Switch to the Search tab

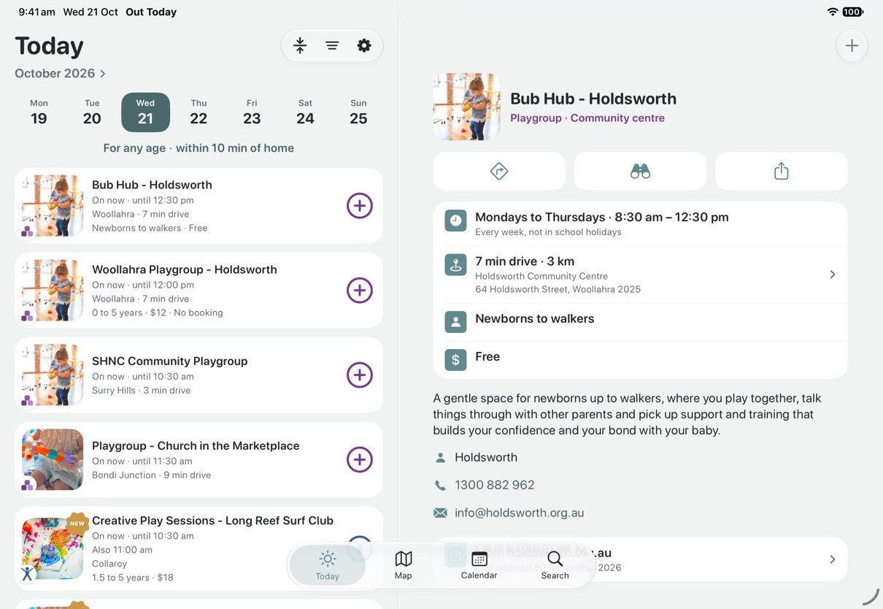(555, 566)
